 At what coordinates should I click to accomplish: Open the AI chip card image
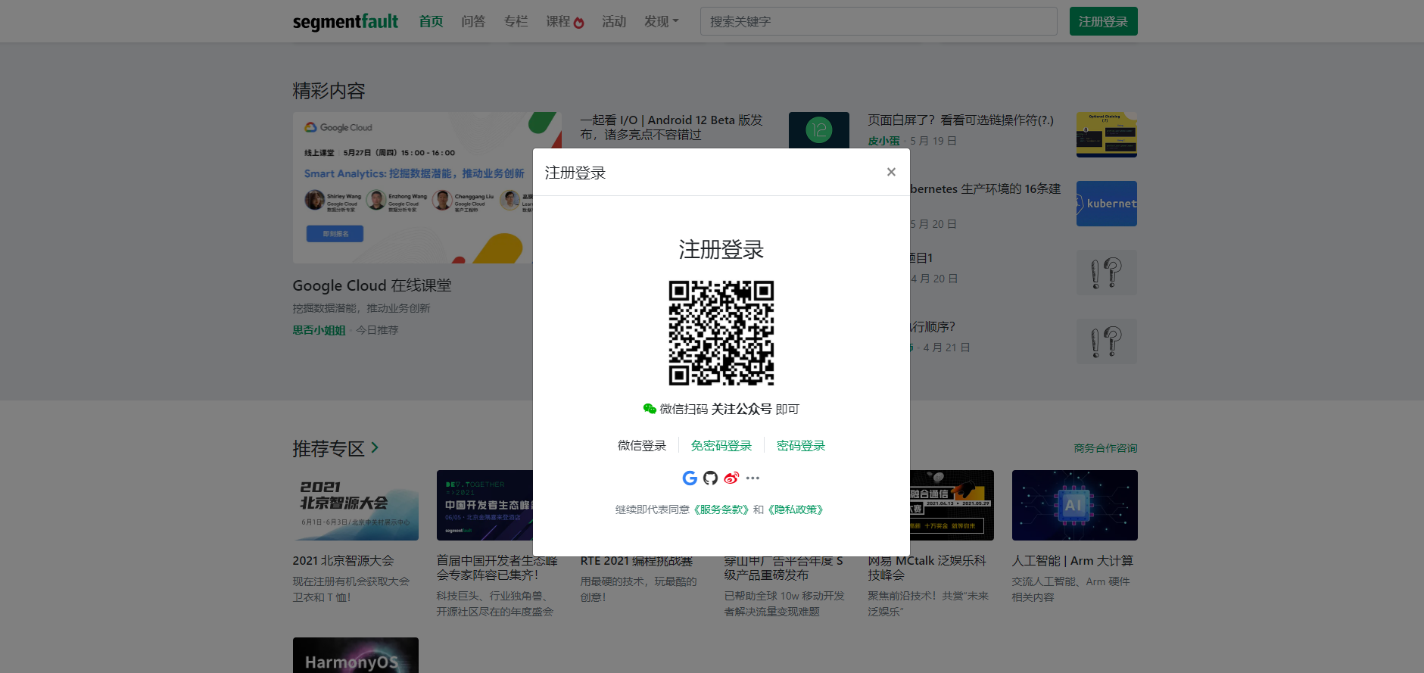(1075, 505)
